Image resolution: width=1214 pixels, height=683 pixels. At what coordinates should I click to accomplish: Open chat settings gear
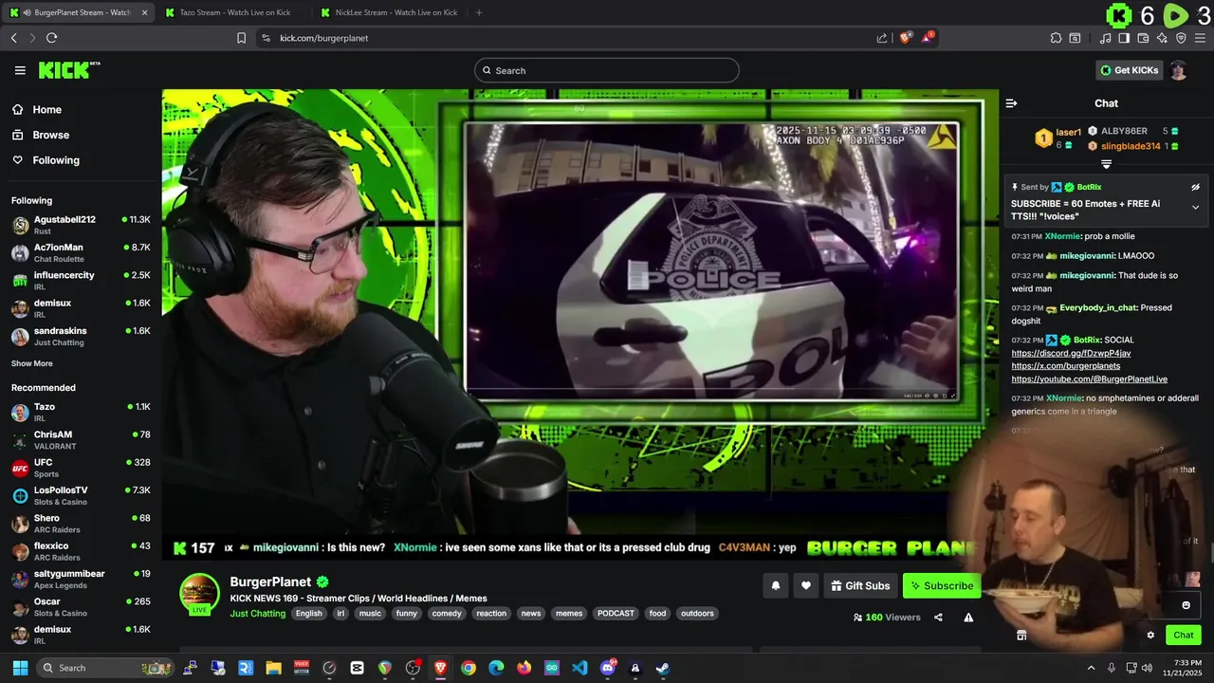pyautogui.click(x=1150, y=636)
